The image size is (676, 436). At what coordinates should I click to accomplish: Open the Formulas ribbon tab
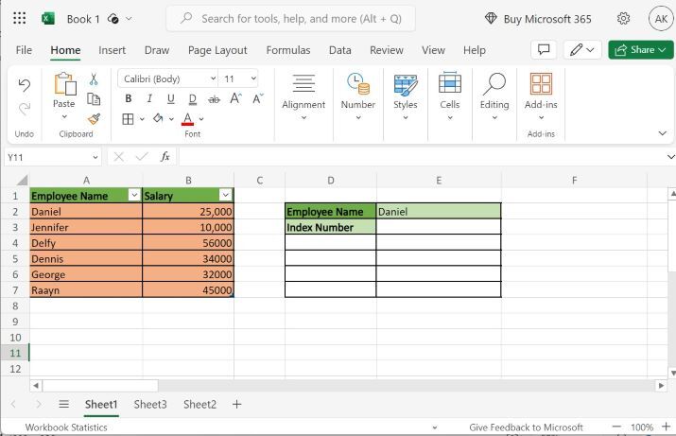coord(287,50)
